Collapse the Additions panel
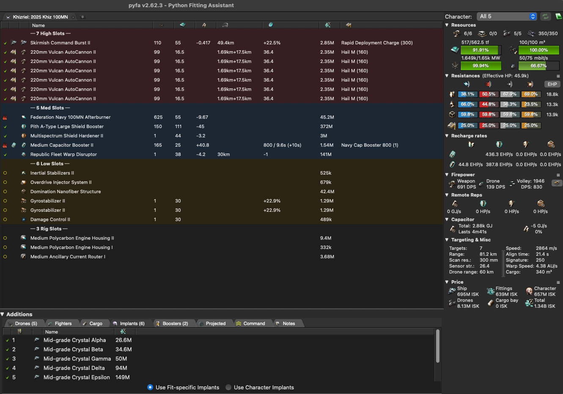Viewport: 563px width, 394px height. click(x=3, y=314)
